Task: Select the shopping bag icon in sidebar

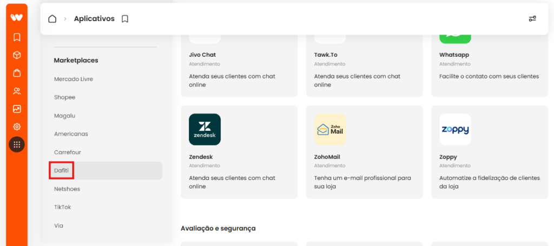Action: (x=17, y=73)
